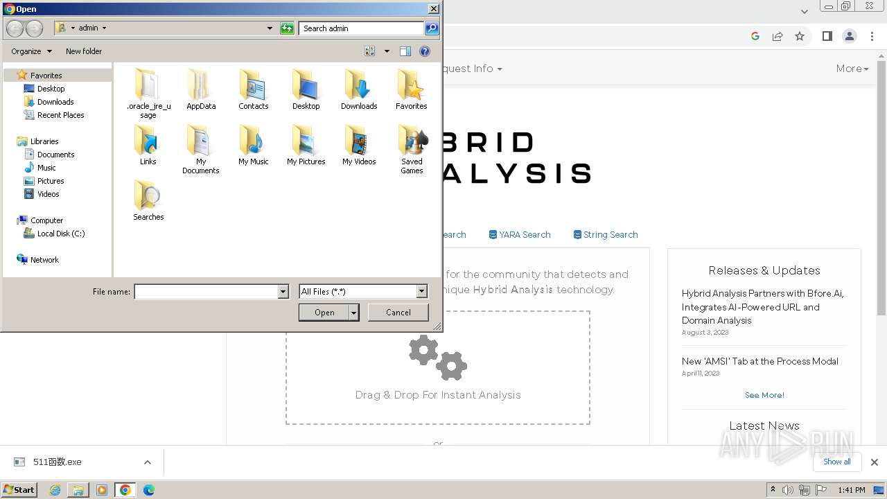887x499 pixels.
Task: Expand the admin breadcrumb arrow
Action: click(x=104, y=28)
